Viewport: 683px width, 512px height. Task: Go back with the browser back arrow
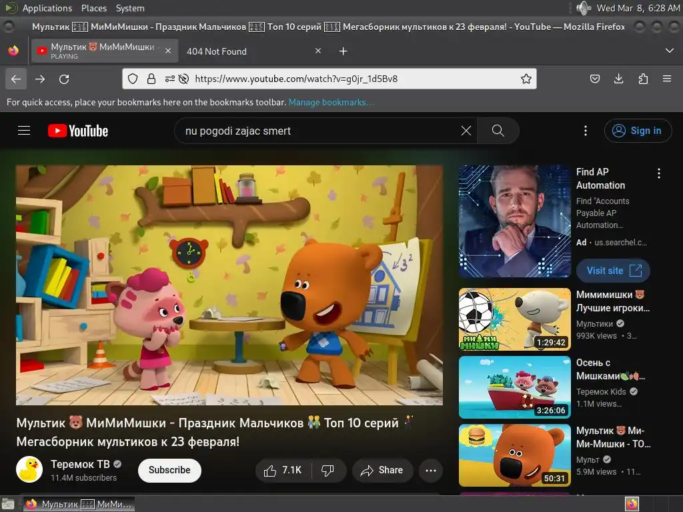click(16, 79)
